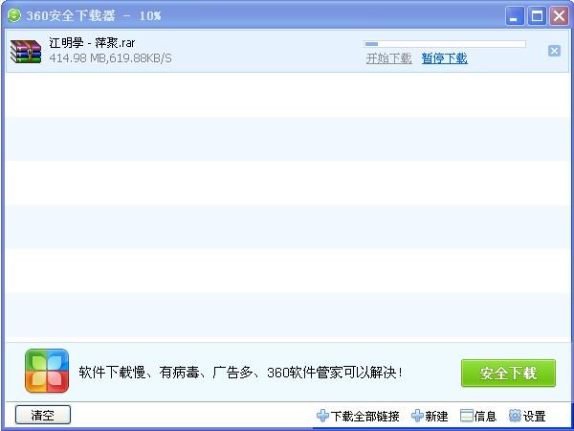Click the size and speed text 414.98 MB,619.88KB/S
The height and width of the screenshot is (431, 574).
coord(110,58)
